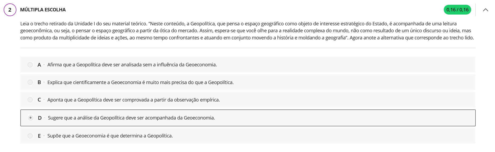Click the question number 2 circle

(10, 10)
